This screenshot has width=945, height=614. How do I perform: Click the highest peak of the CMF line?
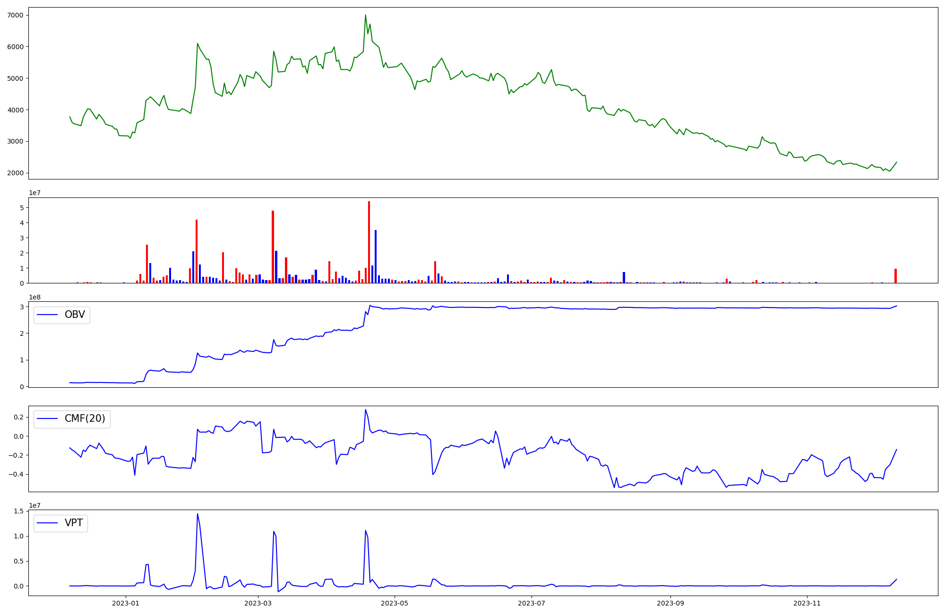click(x=365, y=409)
